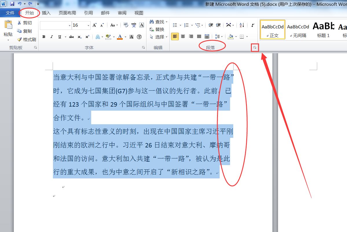Toggle subscript formatting
Screen dimensions: 347x232
click(x=80, y=37)
